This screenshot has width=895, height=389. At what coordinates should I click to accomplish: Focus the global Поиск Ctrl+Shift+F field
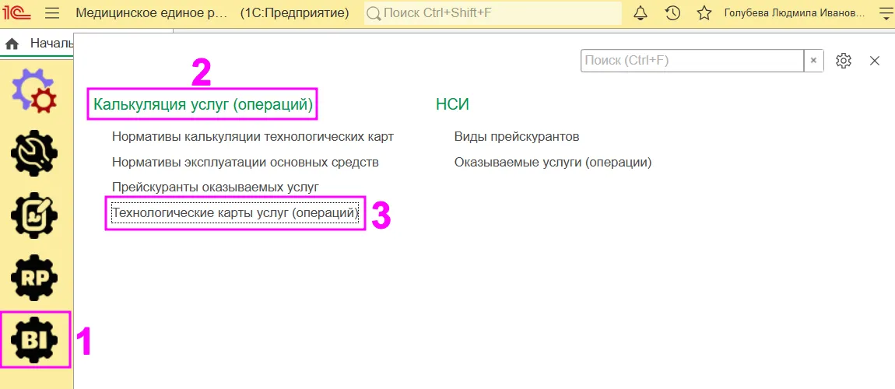click(493, 12)
